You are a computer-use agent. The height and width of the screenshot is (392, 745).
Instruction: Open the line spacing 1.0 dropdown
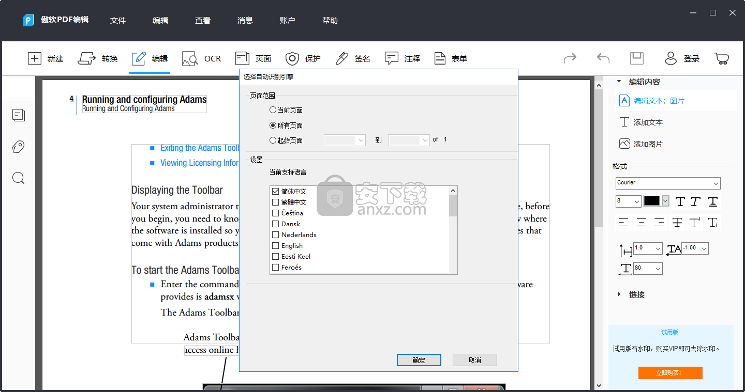click(x=648, y=248)
